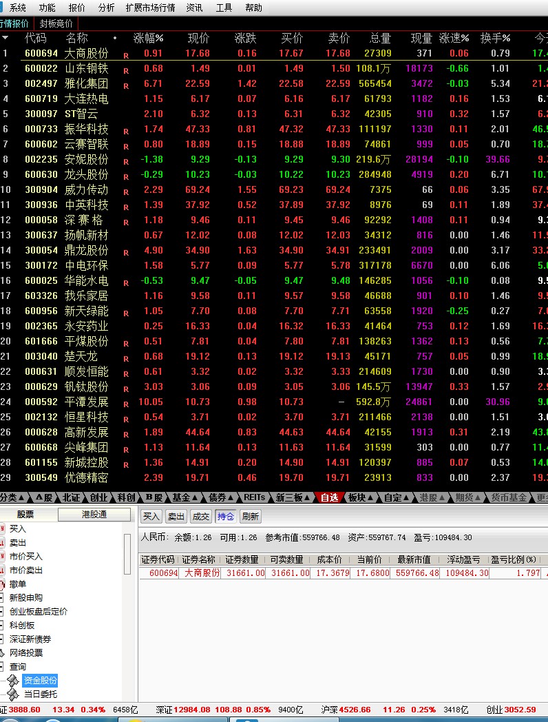The height and width of the screenshot is (722, 548).
Task: Expand the 新三板 bottom tab menu
Action: tap(293, 497)
